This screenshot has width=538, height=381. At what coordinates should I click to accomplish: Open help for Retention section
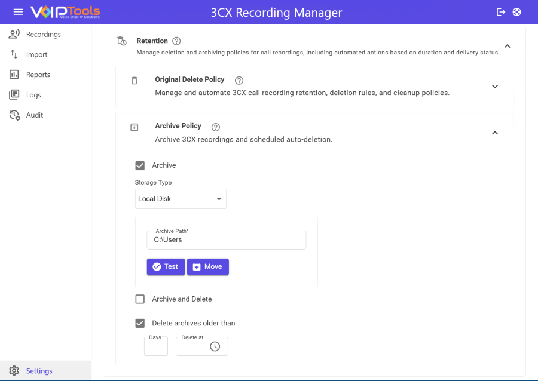[176, 41]
